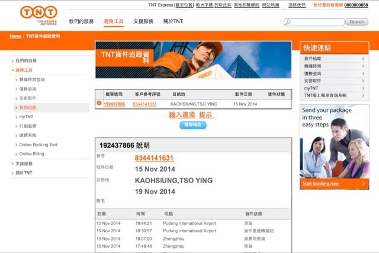The width and height of the screenshot is (379, 253).
Task: Click the Home breadcrumb link
Action: point(15,36)
